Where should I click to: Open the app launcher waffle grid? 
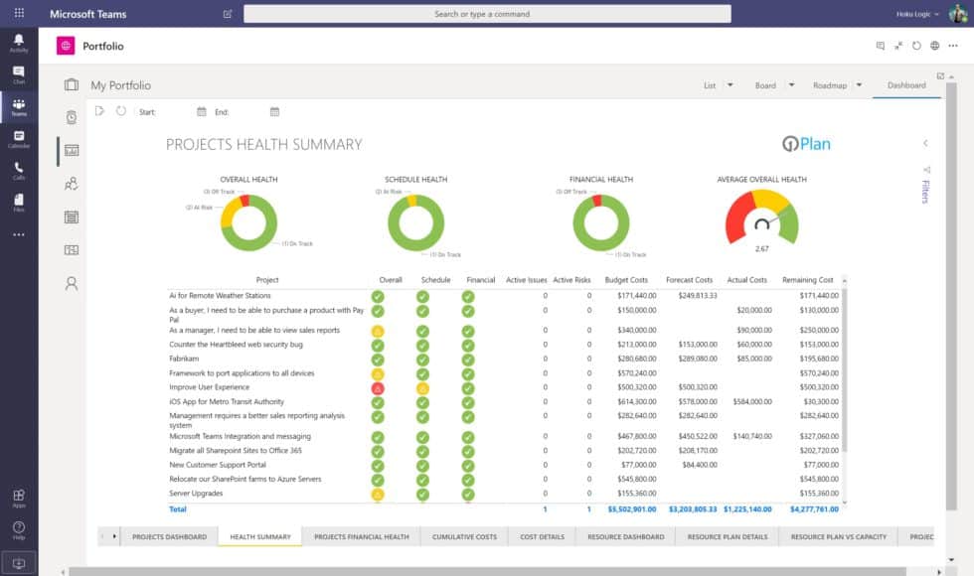[19, 13]
